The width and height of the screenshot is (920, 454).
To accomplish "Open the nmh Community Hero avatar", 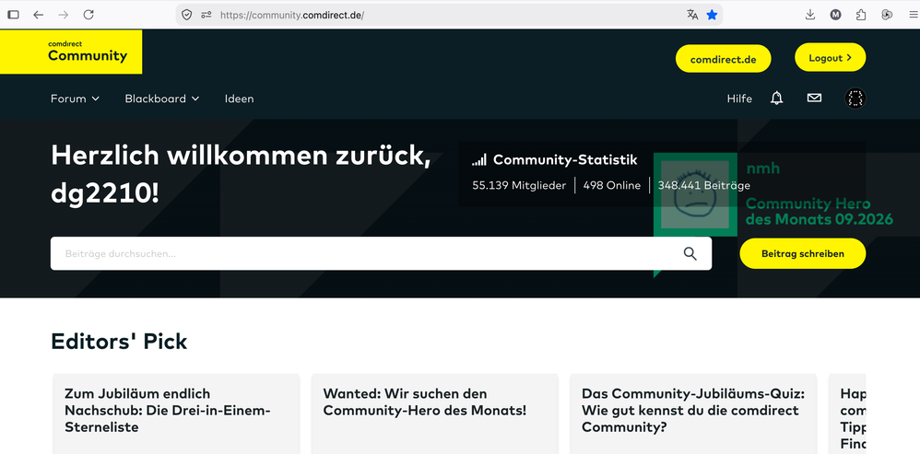I will click(x=695, y=195).
